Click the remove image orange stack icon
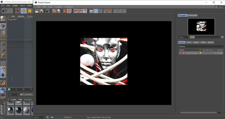Screen dimensions: 225x119 pyautogui.click(x=65, y=11)
